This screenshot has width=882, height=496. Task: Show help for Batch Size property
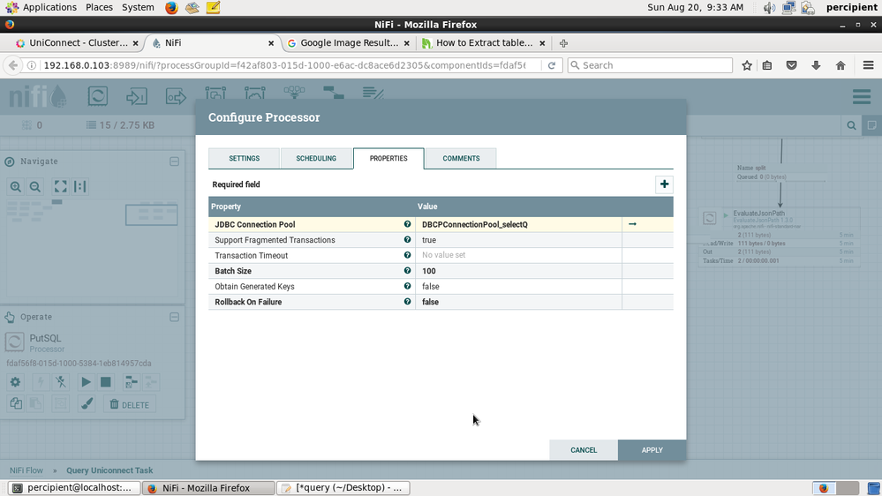click(407, 271)
